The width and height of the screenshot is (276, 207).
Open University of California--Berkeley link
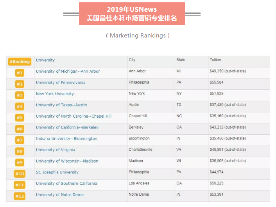tap(67, 127)
